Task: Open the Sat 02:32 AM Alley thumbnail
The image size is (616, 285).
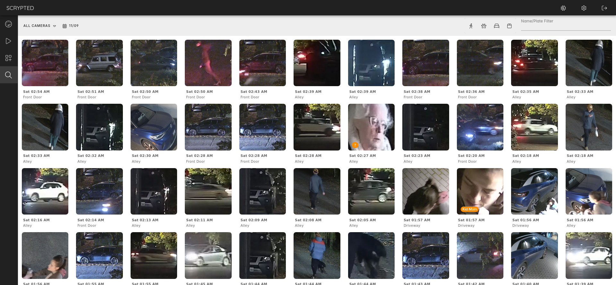Action: [x=99, y=127]
